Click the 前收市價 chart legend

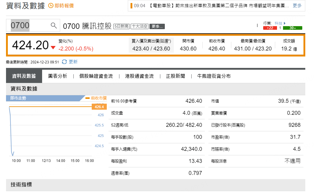96,98
